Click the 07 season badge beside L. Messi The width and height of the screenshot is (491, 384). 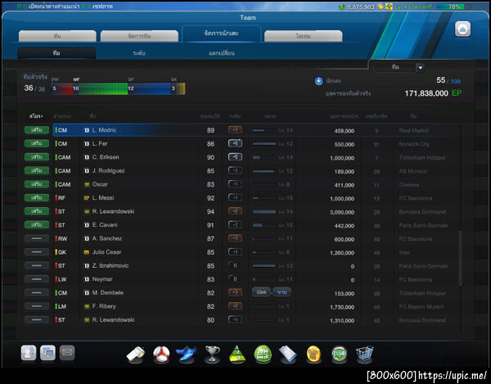87,198
